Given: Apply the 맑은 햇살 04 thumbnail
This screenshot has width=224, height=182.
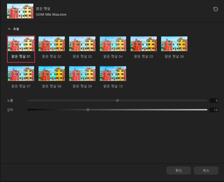Looking at the screenshot, I should 113,44.
